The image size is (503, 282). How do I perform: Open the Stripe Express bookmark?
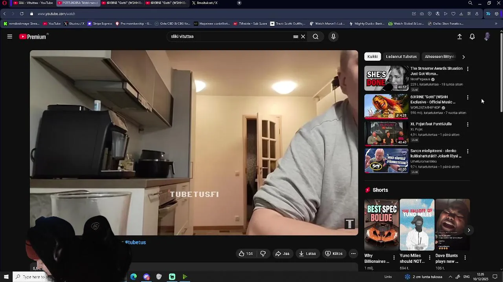pyautogui.click(x=100, y=23)
